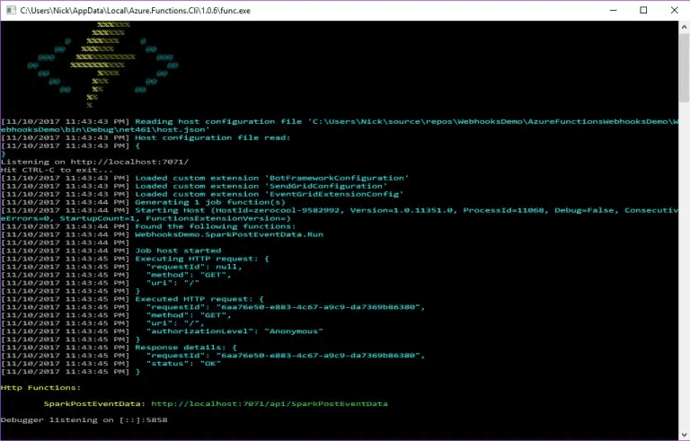Viewport: 690px width, 441px height.
Task: Click the SparkPostEventData localhost URL
Action: click(270, 403)
